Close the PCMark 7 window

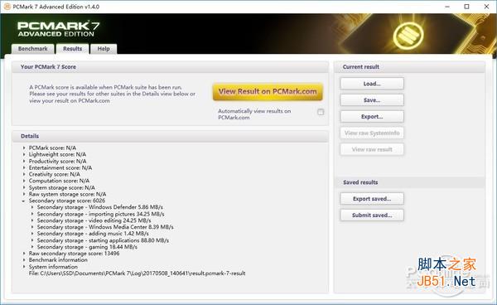click(486, 7)
